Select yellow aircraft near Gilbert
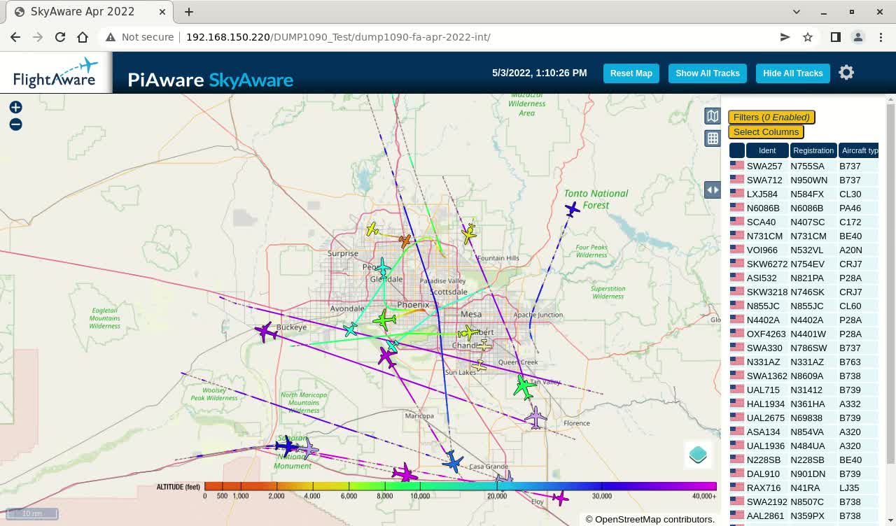 (468, 332)
